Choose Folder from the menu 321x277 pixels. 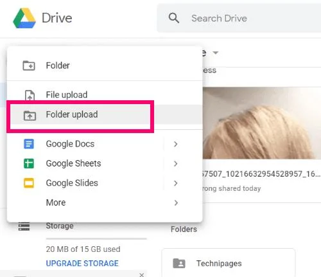[x=105, y=66]
